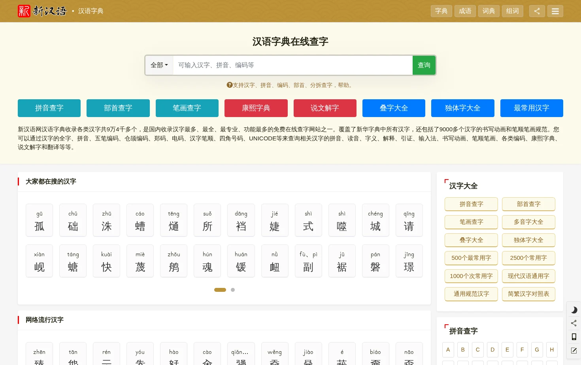Open the hamburger menu in header
This screenshot has width=581, height=365.
555,11
